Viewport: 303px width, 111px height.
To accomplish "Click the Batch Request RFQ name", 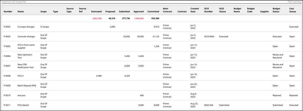I will point(27,85).
